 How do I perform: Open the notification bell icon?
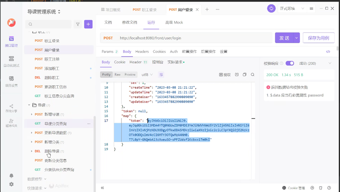(x=11, y=176)
